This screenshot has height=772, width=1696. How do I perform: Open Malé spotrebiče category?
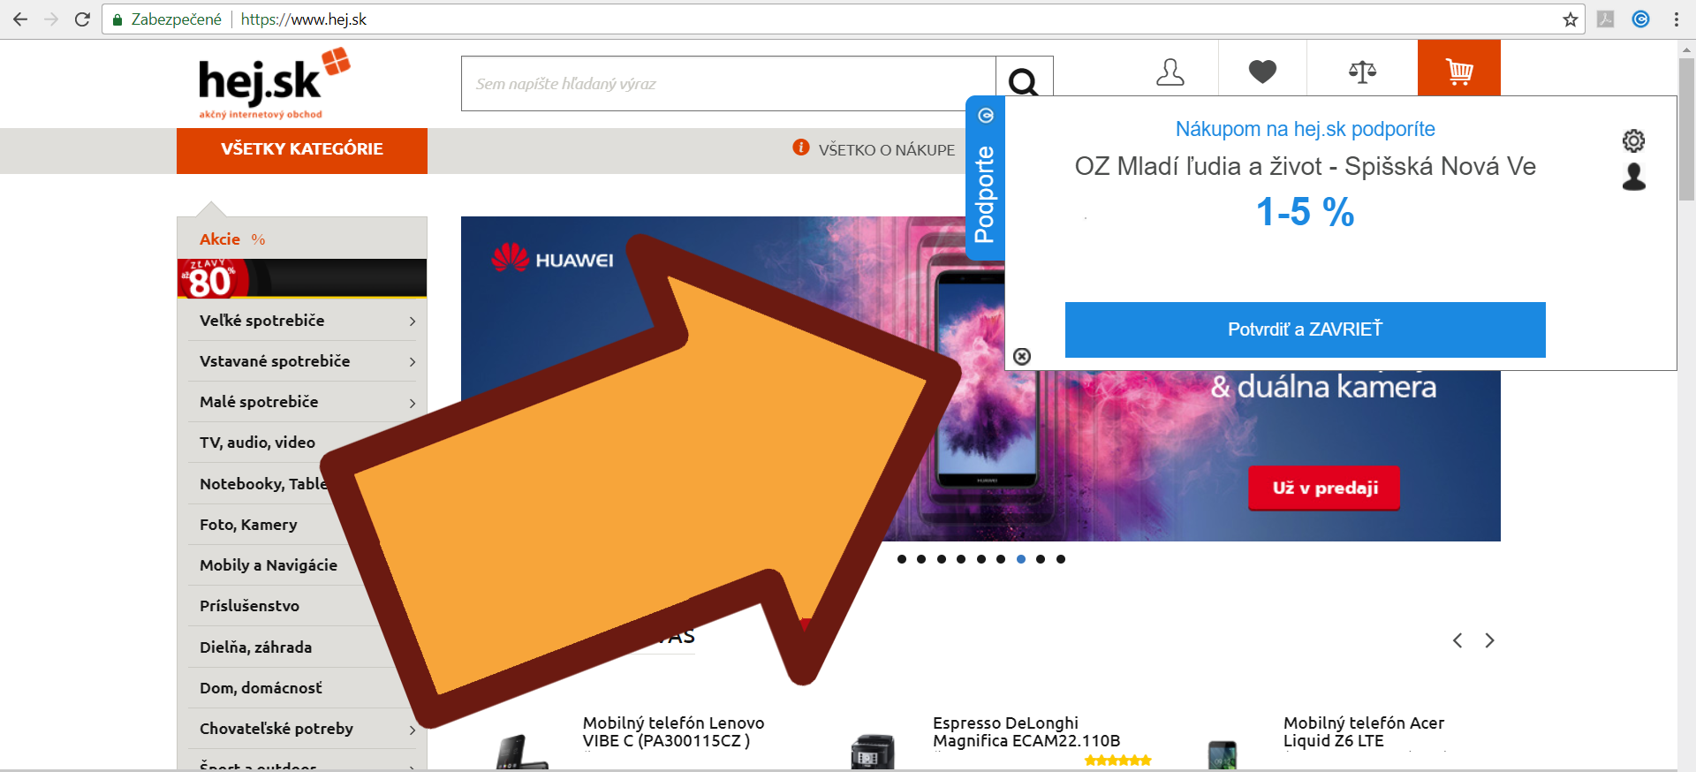[259, 402]
